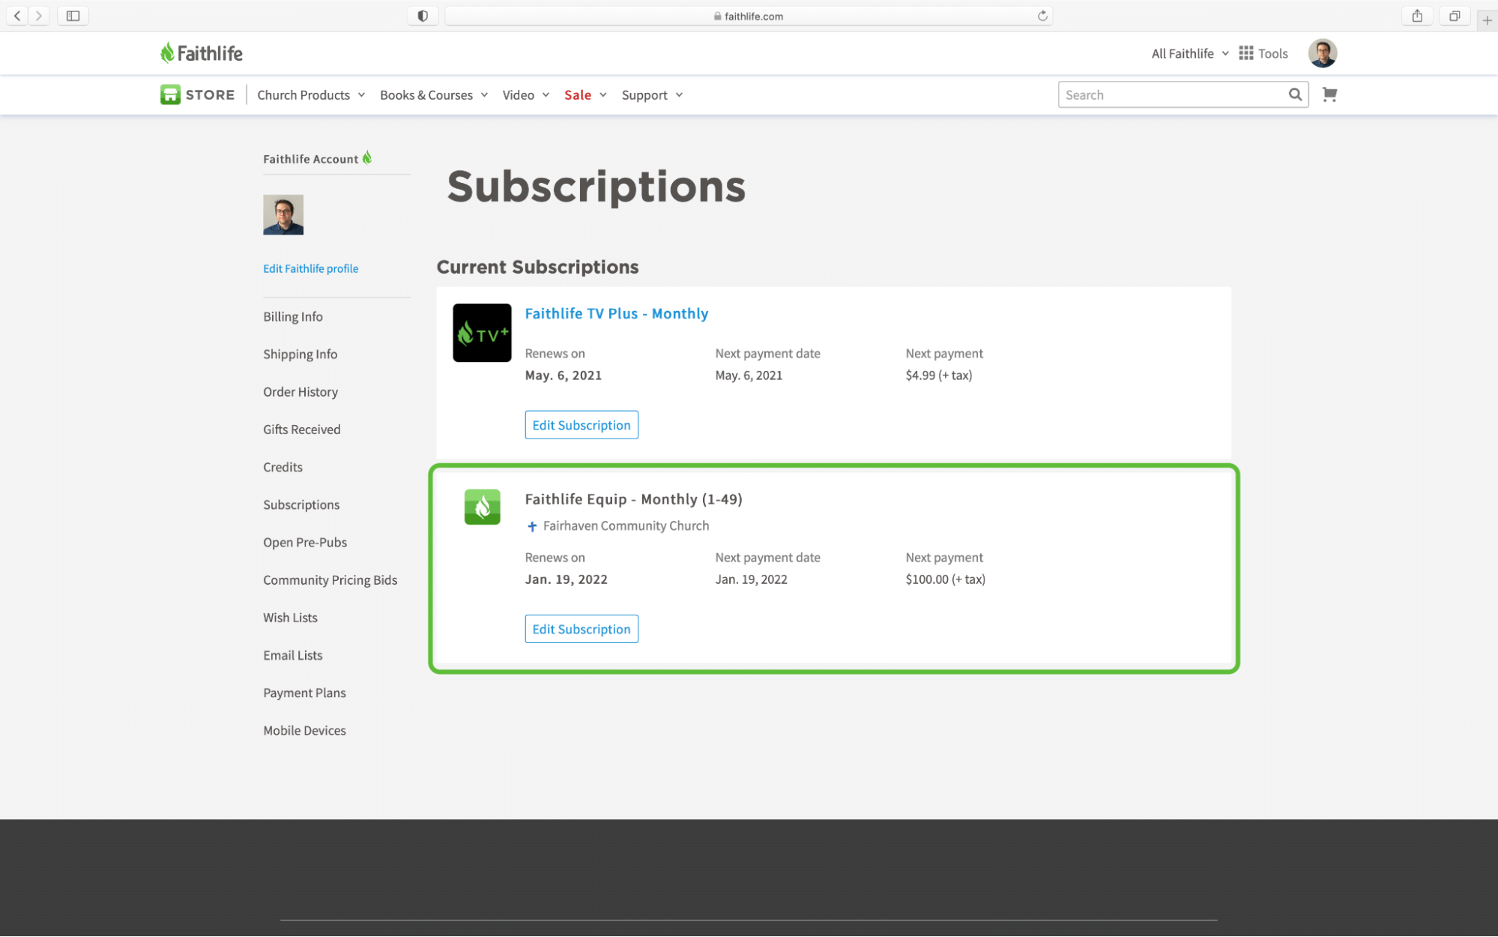The width and height of the screenshot is (1498, 937).
Task: Click the bold May. 6, 2021 renewal date
Action: point(563,375)
